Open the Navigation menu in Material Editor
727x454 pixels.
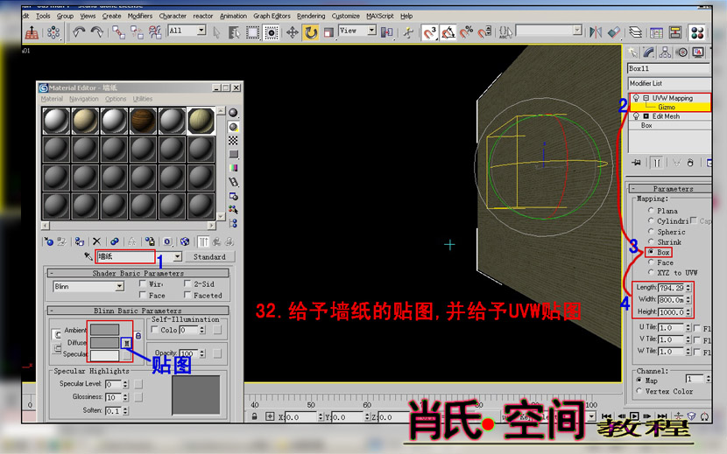84,99
